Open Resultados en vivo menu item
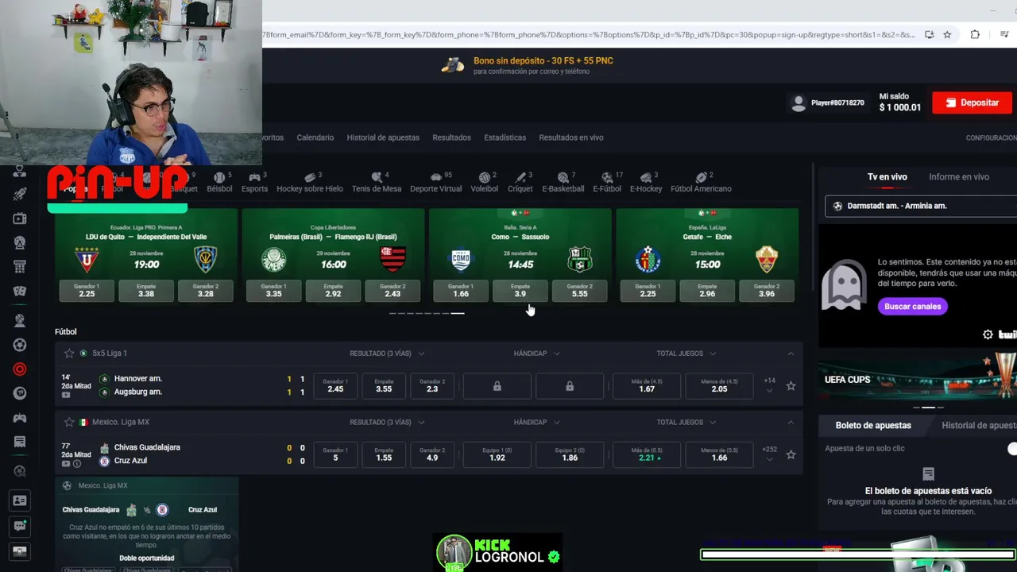The image size is (1017, 572). tap(571, 137)
